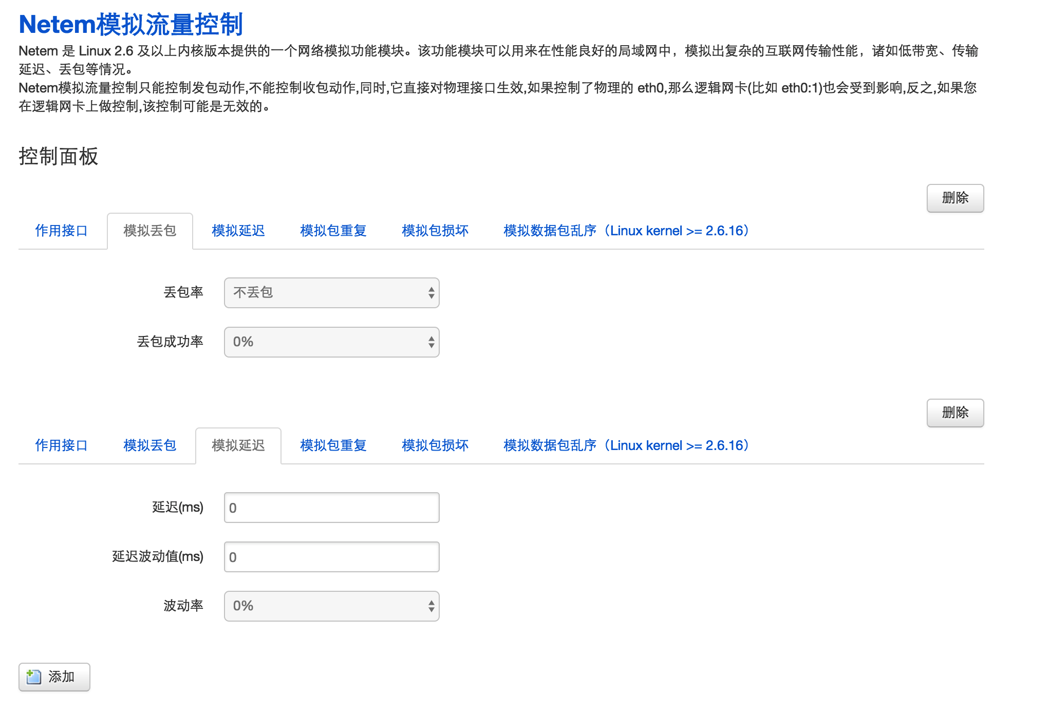Image resolution: width=1049 pixels, height=711 pixels.
Task: Open 模拟包重复 tab in second section
Action: click(333, 445)
